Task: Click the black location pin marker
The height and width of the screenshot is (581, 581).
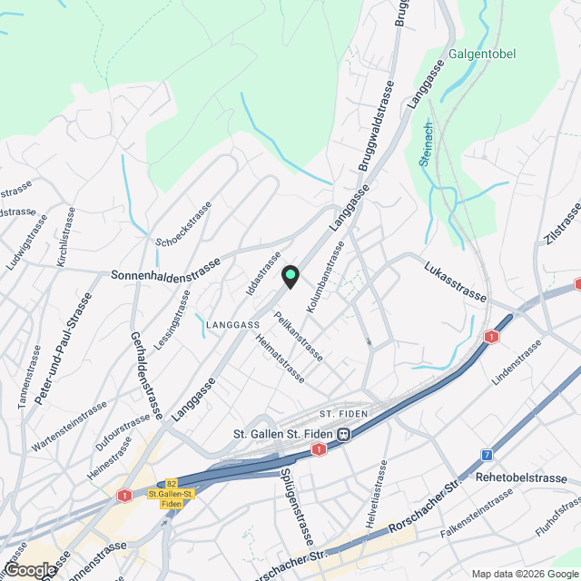Action: click(290, 277)
